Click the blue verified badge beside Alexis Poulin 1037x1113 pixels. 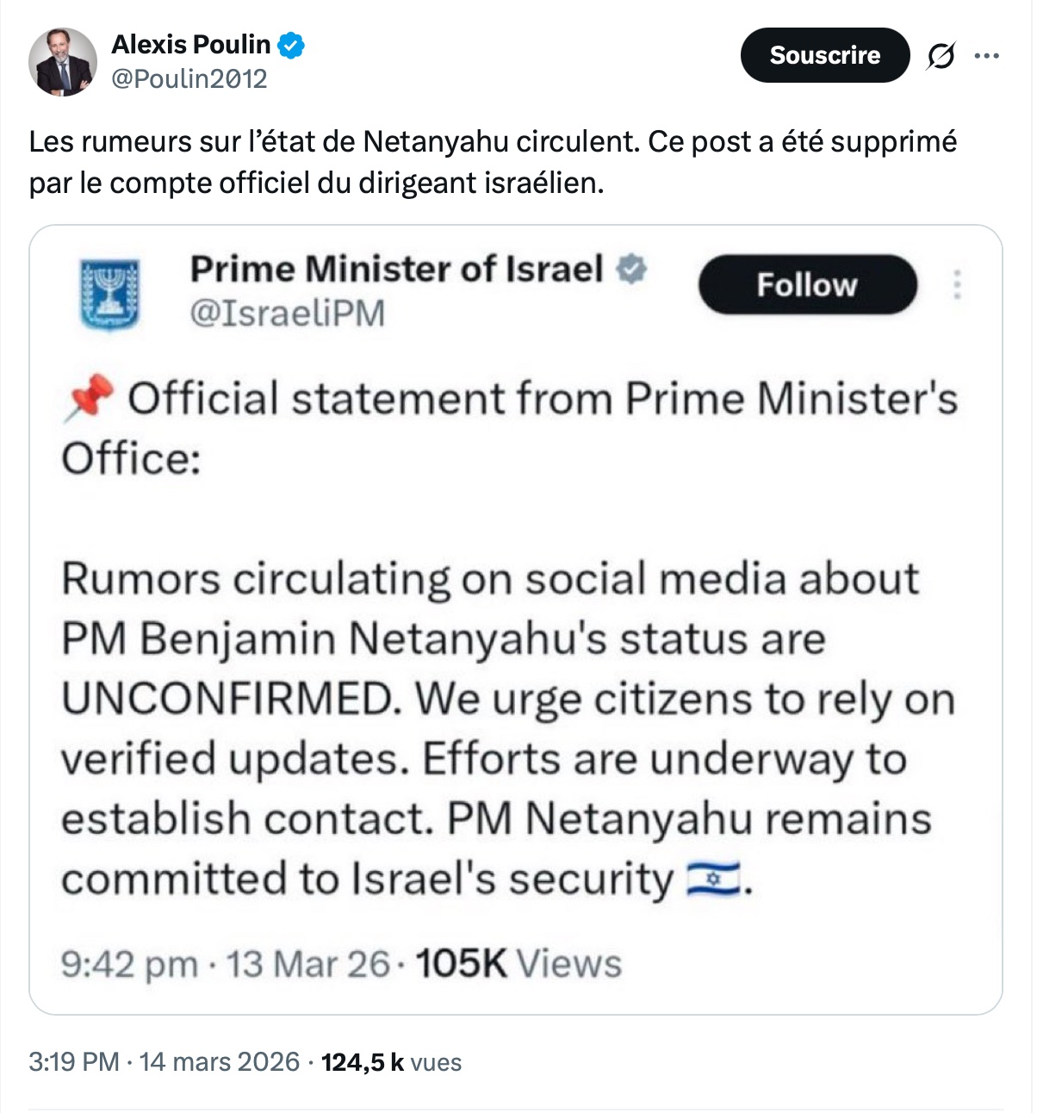coord(292,45)
